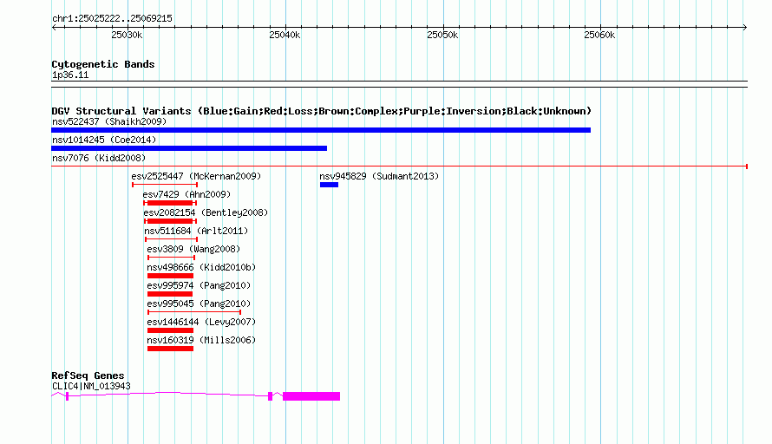The image size is (772, 444).
Task: Click the 25060k ruler tick label
Action: (599, 36)
